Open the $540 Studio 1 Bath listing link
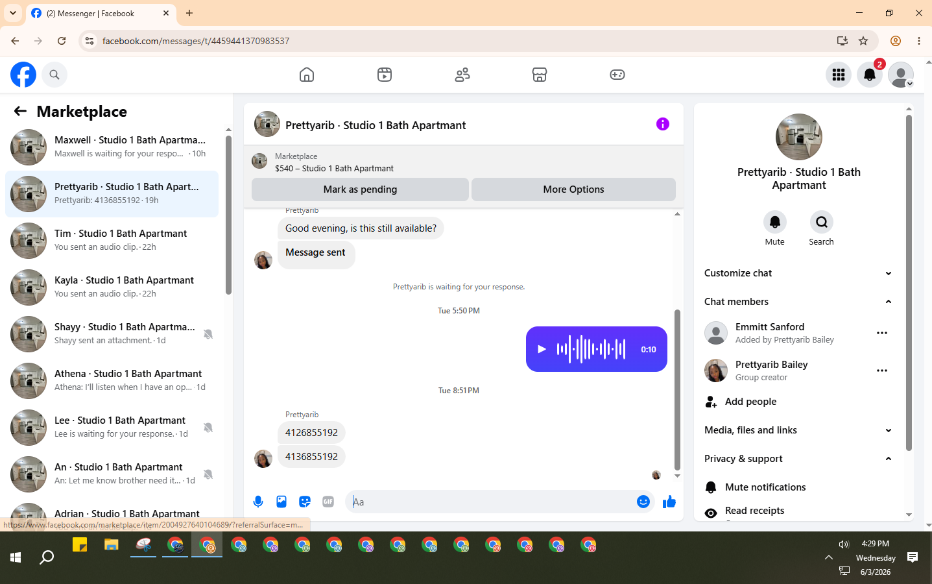 point(334,168)
